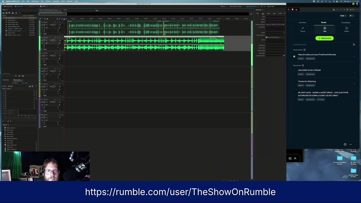Click the refresh icon beside Last fetched
361x203 pixels.
pyautogui.click(x=354, y=45)
